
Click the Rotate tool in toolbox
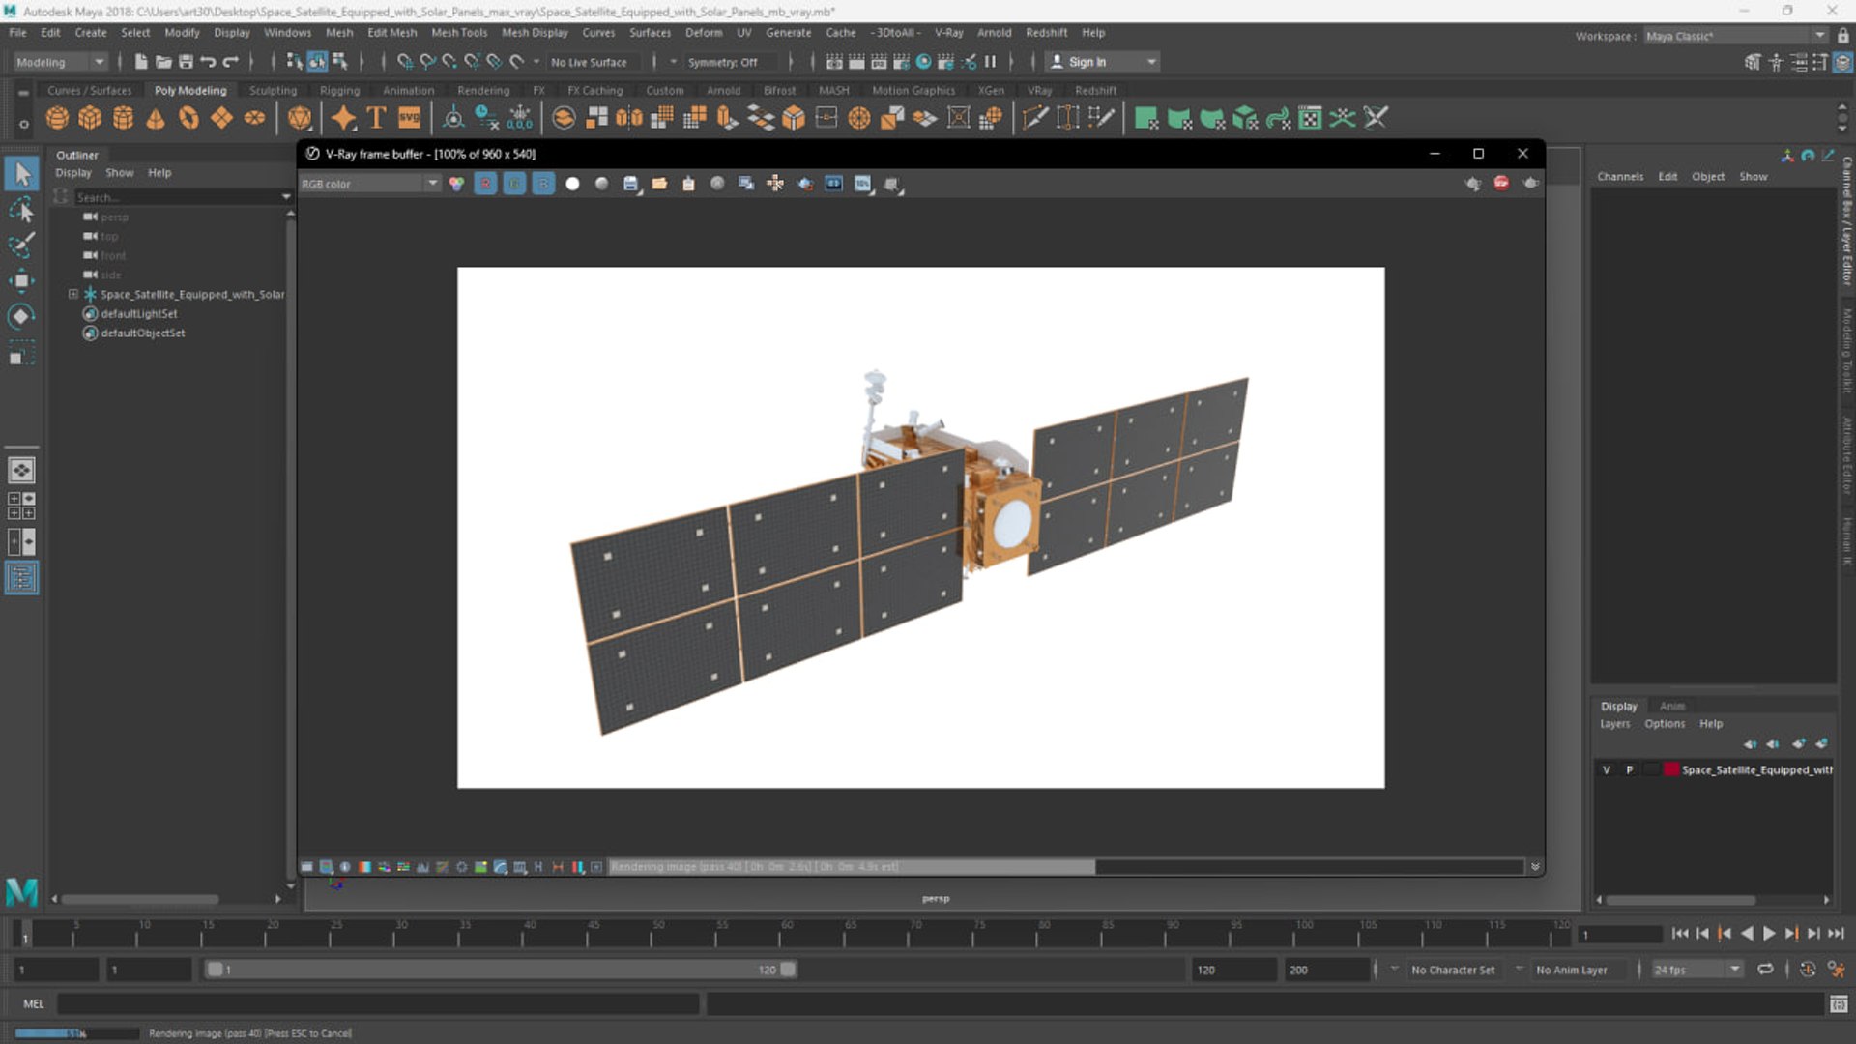(21, 316)
